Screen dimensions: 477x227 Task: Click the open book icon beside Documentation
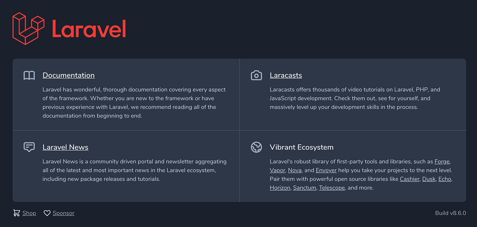click(x=29, y=75)
